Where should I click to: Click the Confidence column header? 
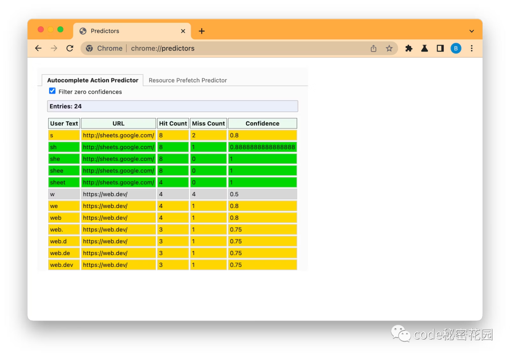[x=262, y=123]
